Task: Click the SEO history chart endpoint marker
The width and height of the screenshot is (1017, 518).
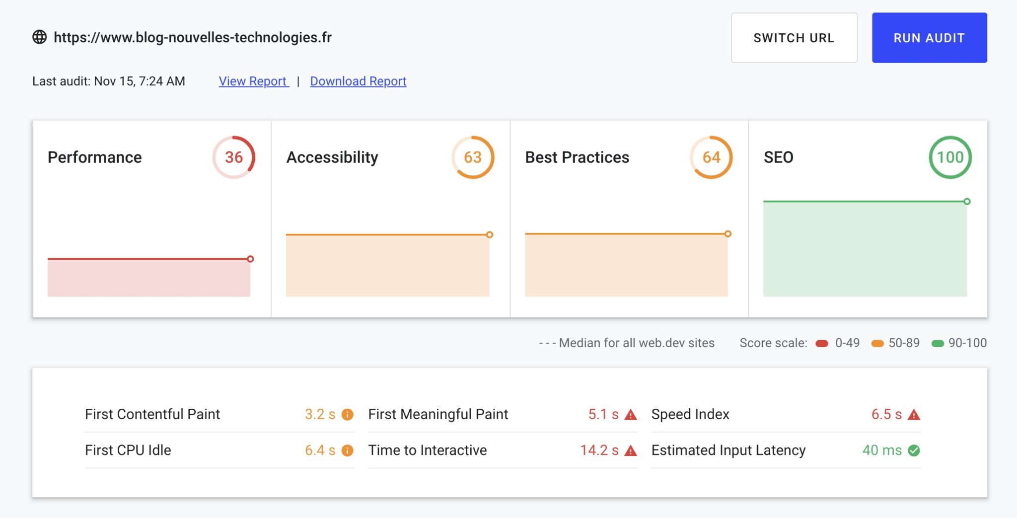Action: (967, 202)
